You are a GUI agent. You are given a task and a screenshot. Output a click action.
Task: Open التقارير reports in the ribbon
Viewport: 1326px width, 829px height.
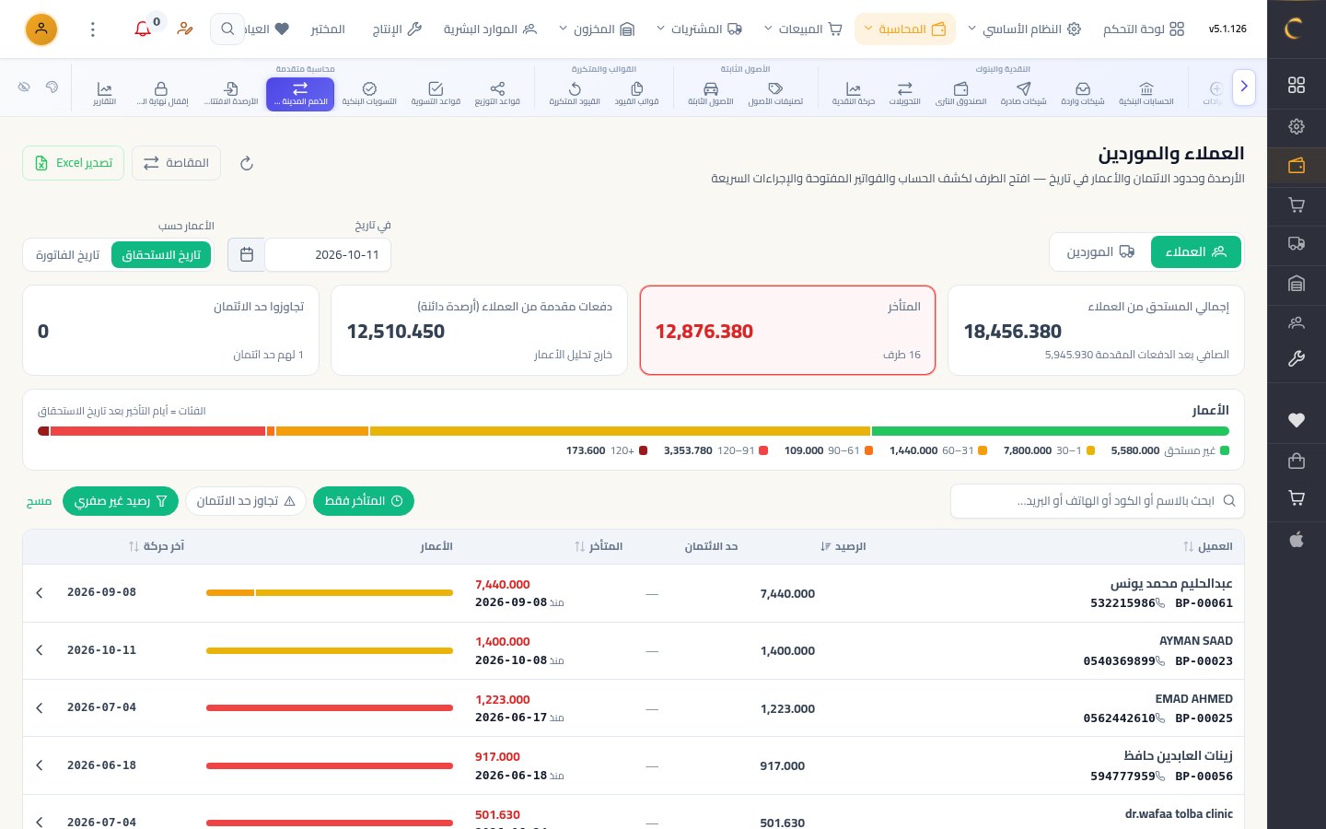coord(104,93)
